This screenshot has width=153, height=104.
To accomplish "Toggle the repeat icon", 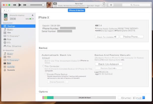I will click(104, 4).
